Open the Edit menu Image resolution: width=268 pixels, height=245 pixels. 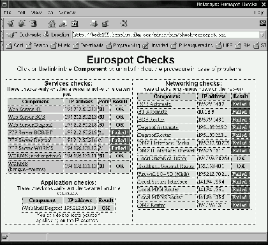tap(21, 13)
